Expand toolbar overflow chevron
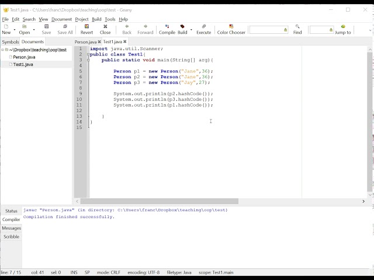The height and width of the screenshot is (280, 374). tap(370, 30)
